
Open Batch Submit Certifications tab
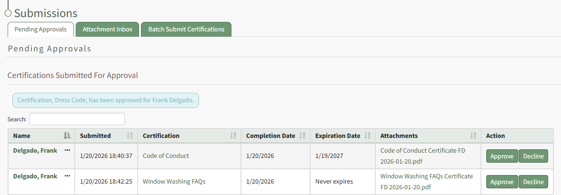point(186,29)
